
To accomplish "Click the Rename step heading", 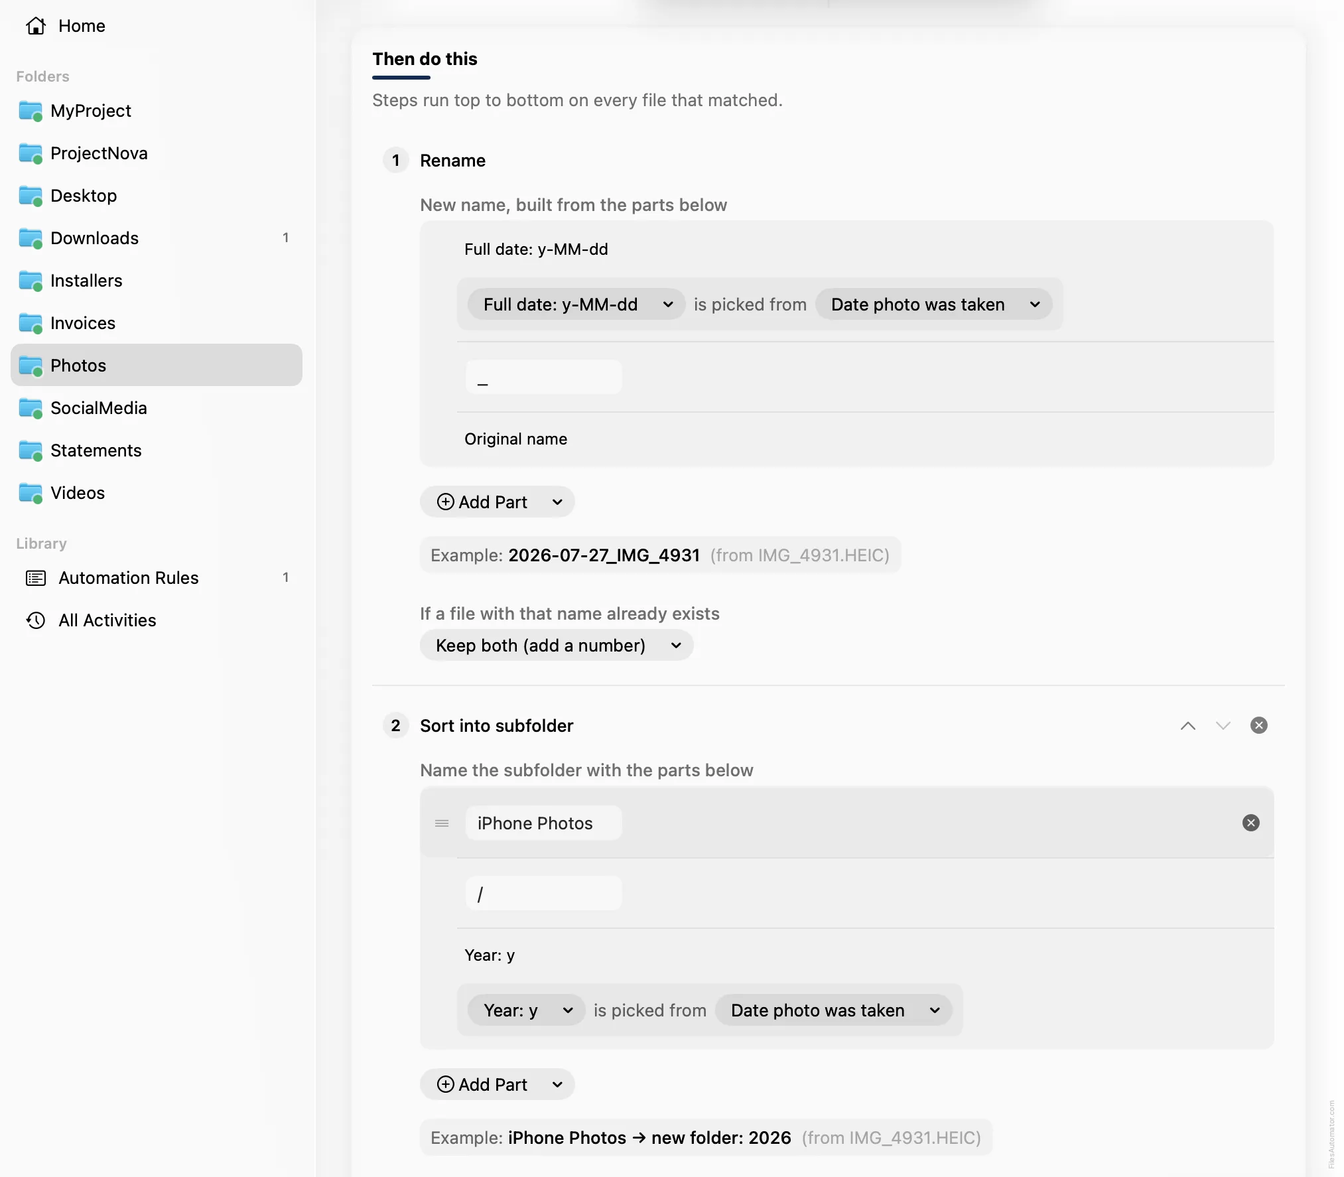I will pos(452,161).
